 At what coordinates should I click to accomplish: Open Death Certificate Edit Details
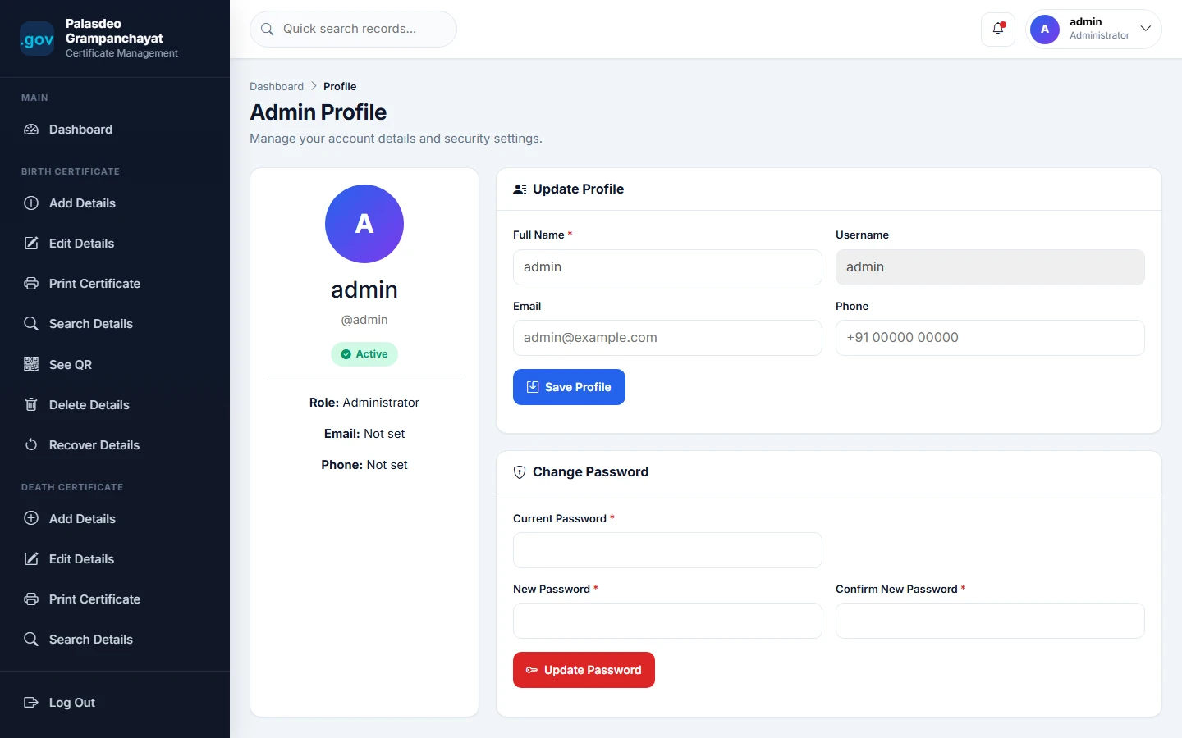[x=115, y=559]
